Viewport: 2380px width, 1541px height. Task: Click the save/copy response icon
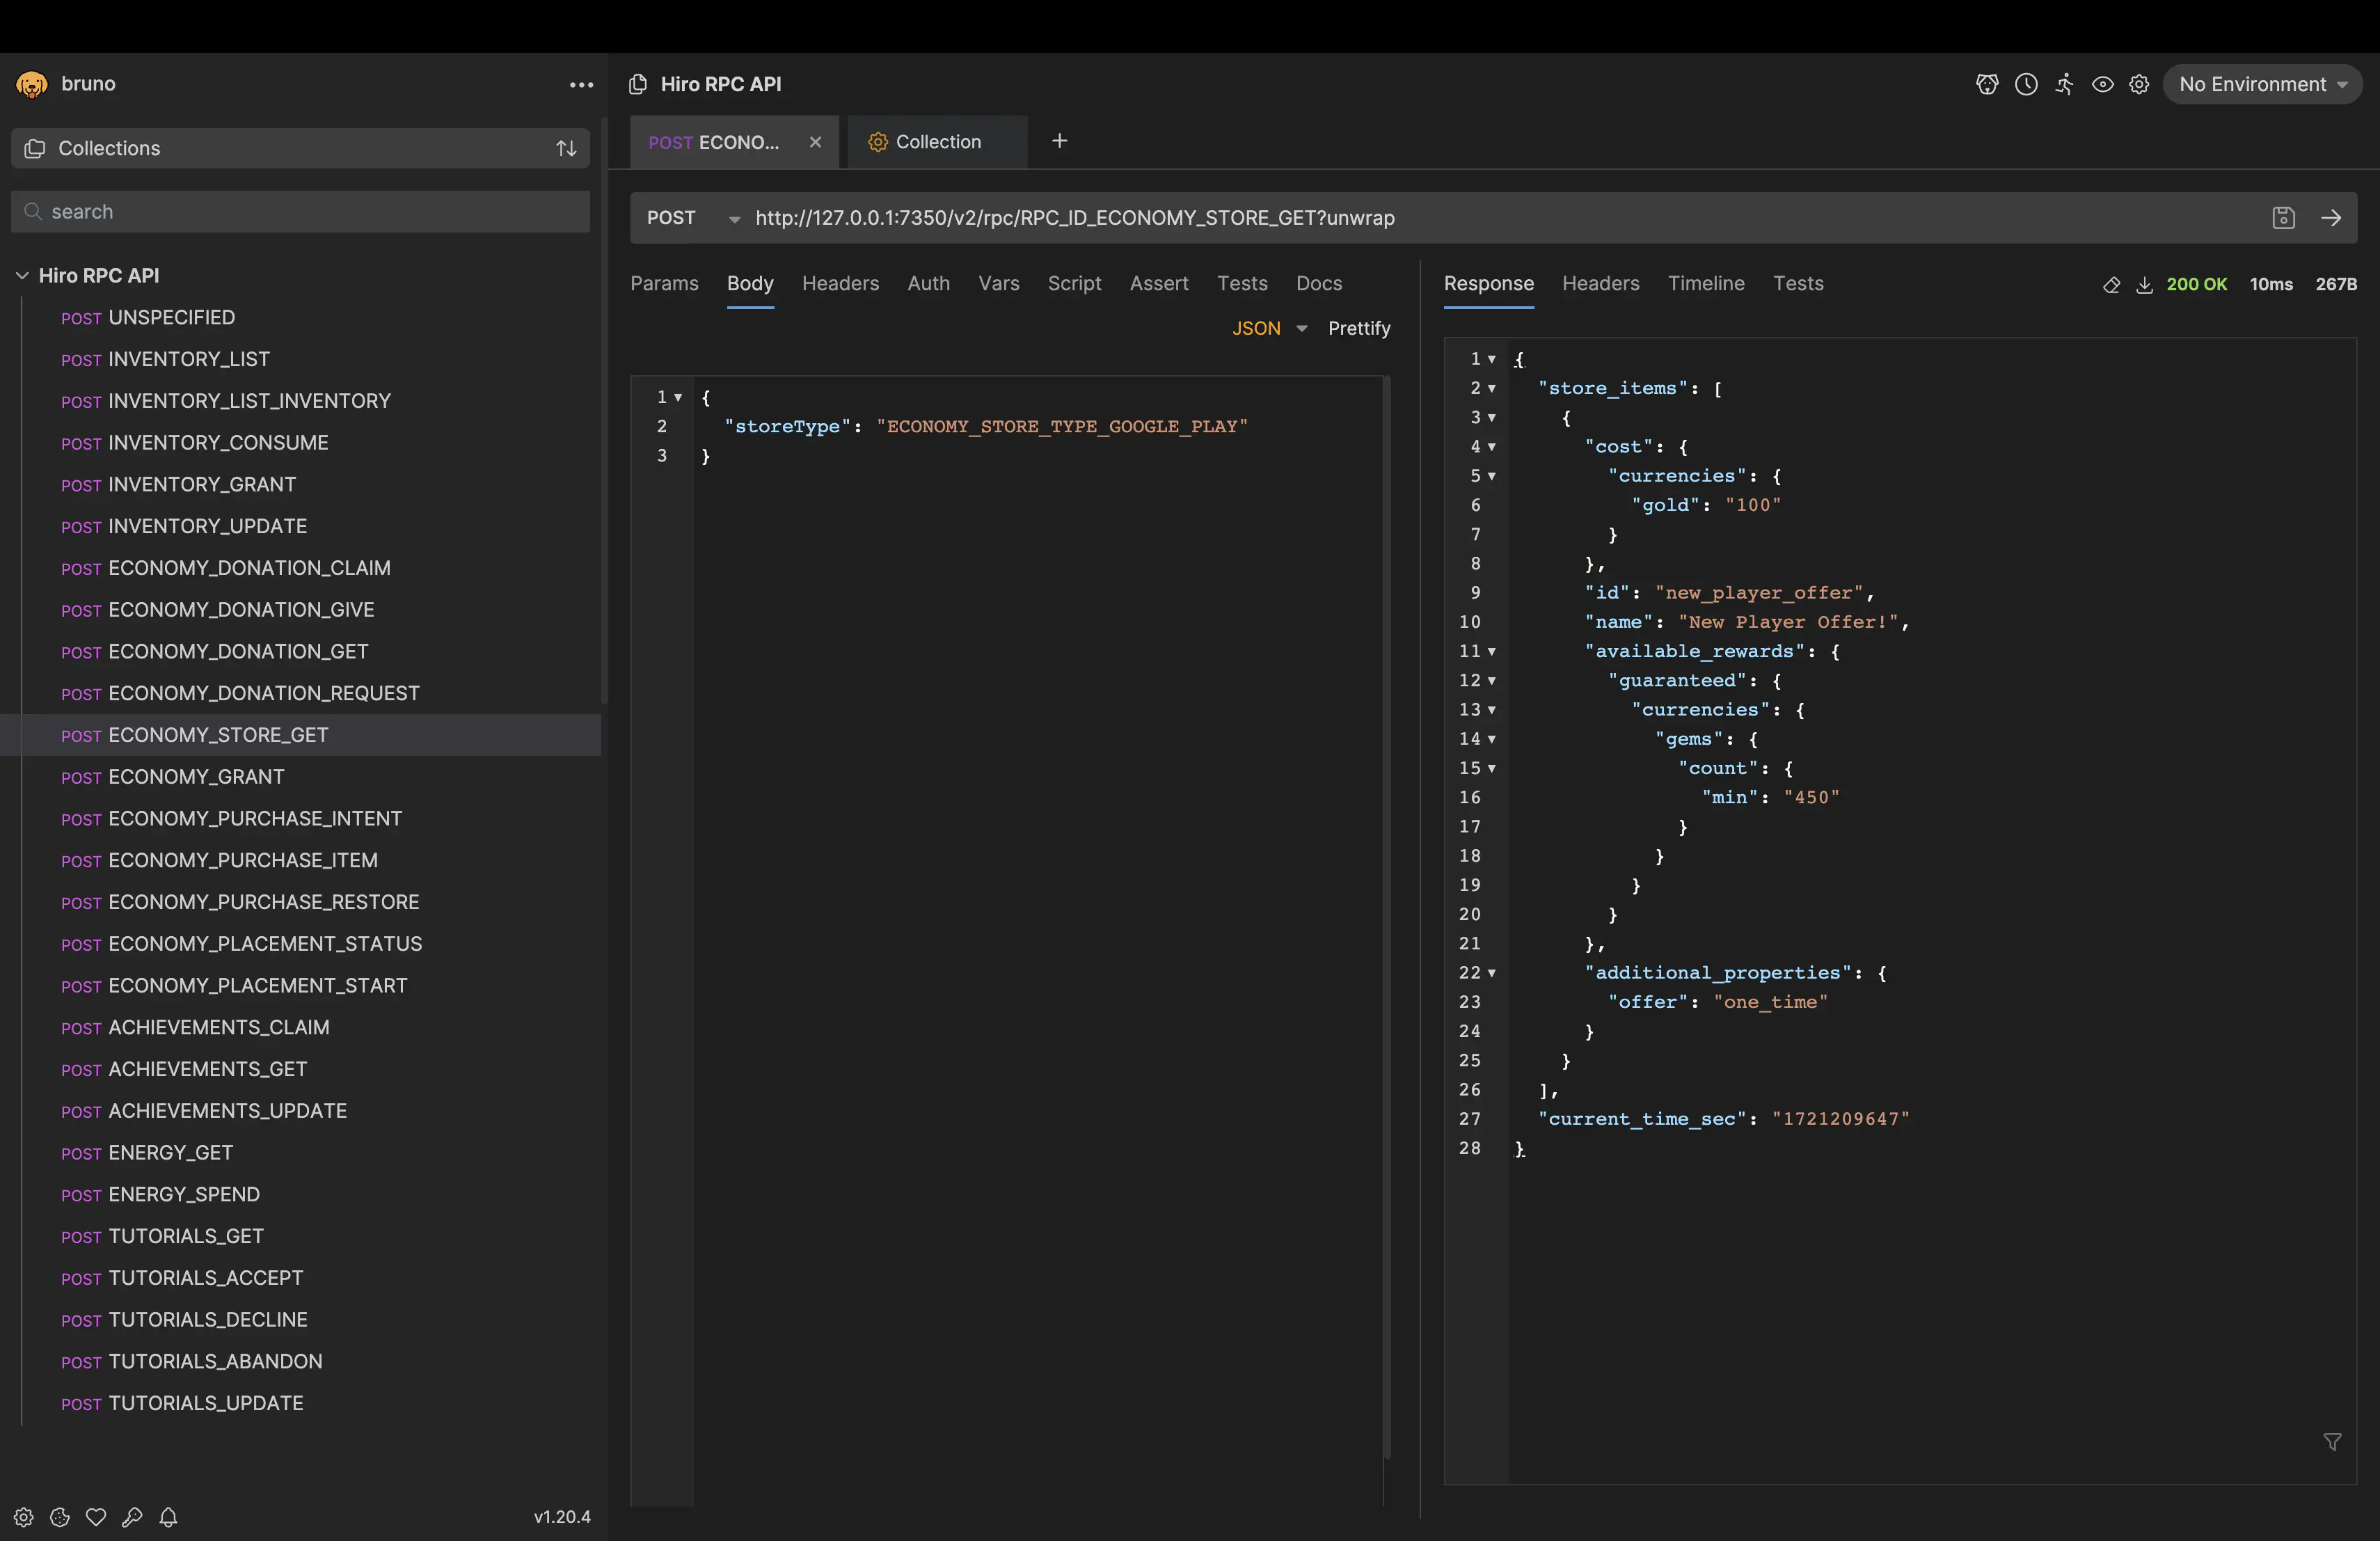(2144, 283)
